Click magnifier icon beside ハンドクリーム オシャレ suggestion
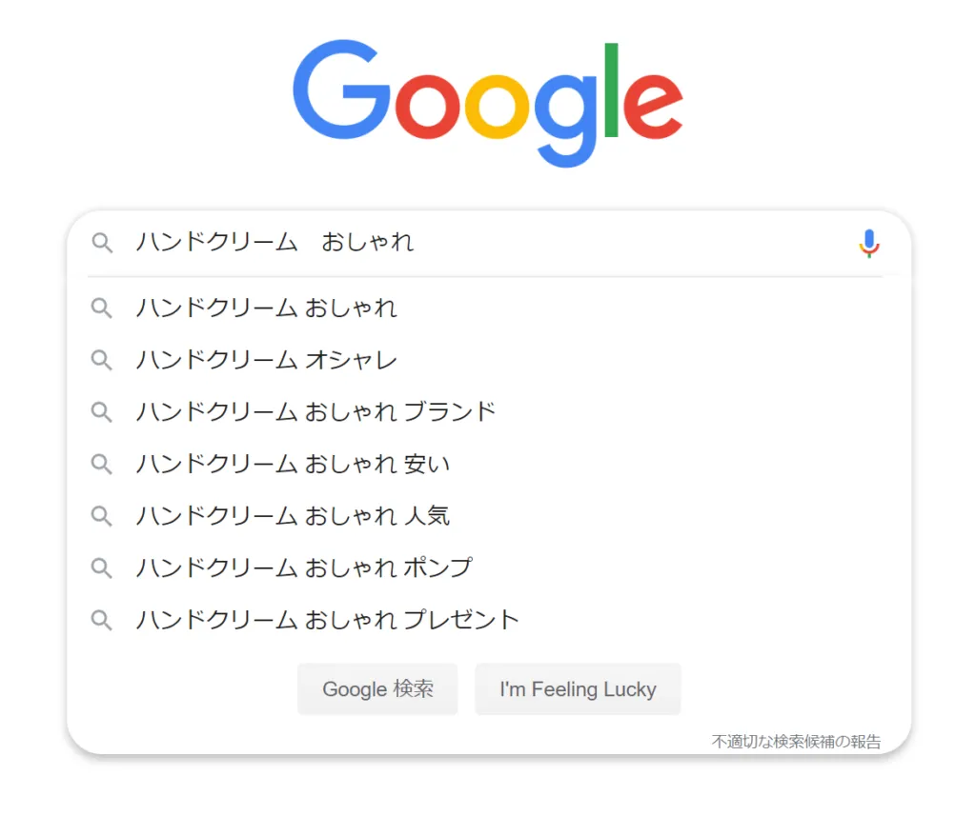 101,360
